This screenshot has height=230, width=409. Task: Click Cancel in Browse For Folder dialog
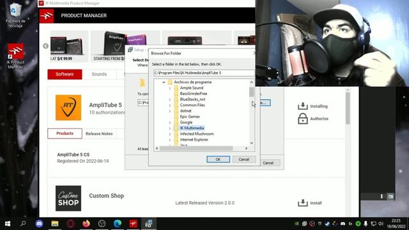243,159
